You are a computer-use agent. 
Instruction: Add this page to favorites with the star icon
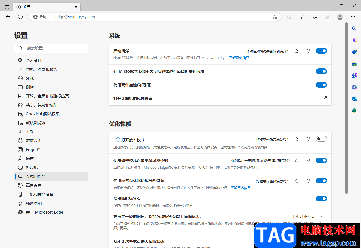coord(275,17)
